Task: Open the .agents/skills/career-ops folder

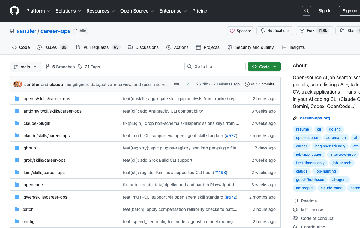Action: tap(46, 99)
